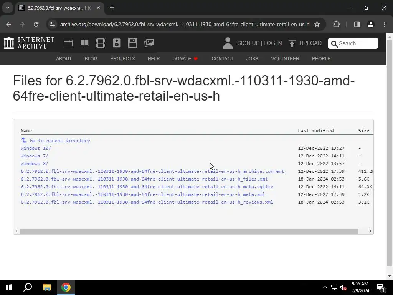Open the _files.xml file link

coord(144,179)
